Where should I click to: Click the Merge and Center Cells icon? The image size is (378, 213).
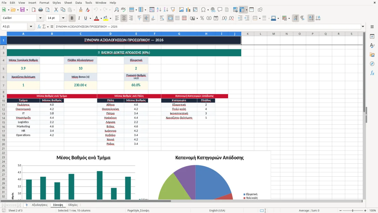click(x=170, y=18)
